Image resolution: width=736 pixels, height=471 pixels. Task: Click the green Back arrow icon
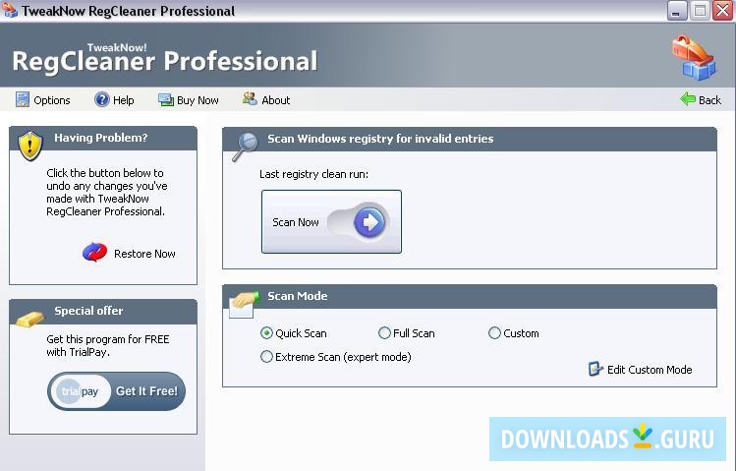tap(688, 99)
